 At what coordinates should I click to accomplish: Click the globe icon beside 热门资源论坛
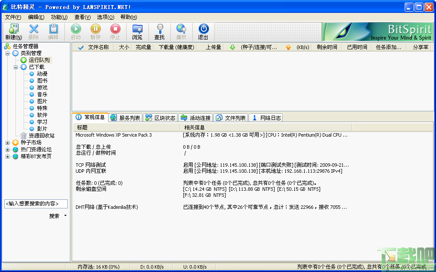(x=15, y=150)
